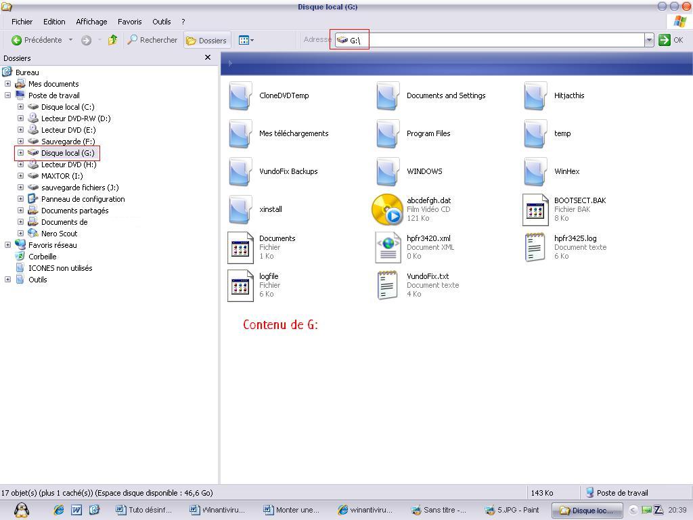Select temp folder icon

535,133
